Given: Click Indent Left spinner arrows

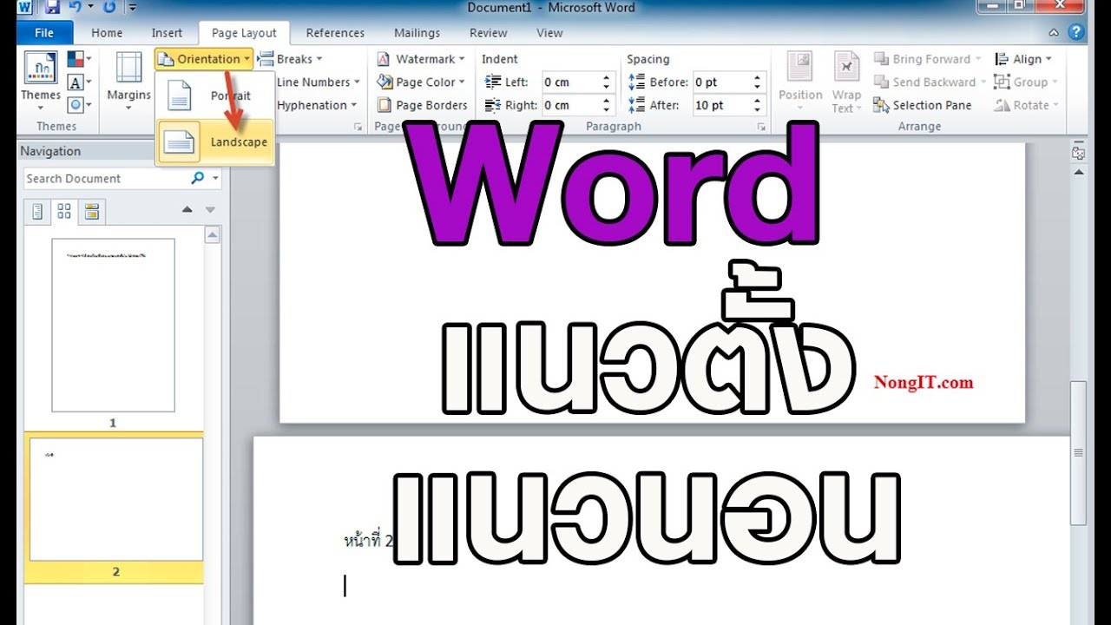Looking at the screenshot, I should point(607,82).
